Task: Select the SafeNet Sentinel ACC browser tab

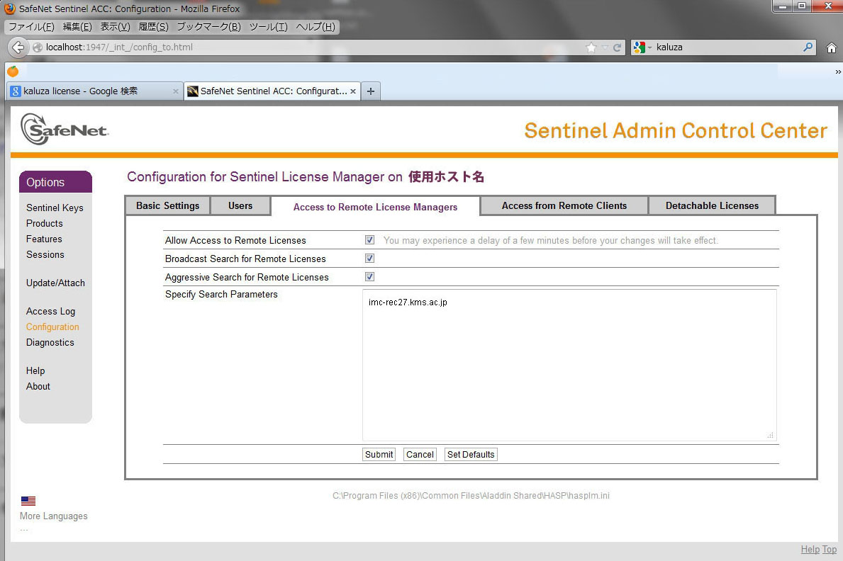Action: (272, 91)
